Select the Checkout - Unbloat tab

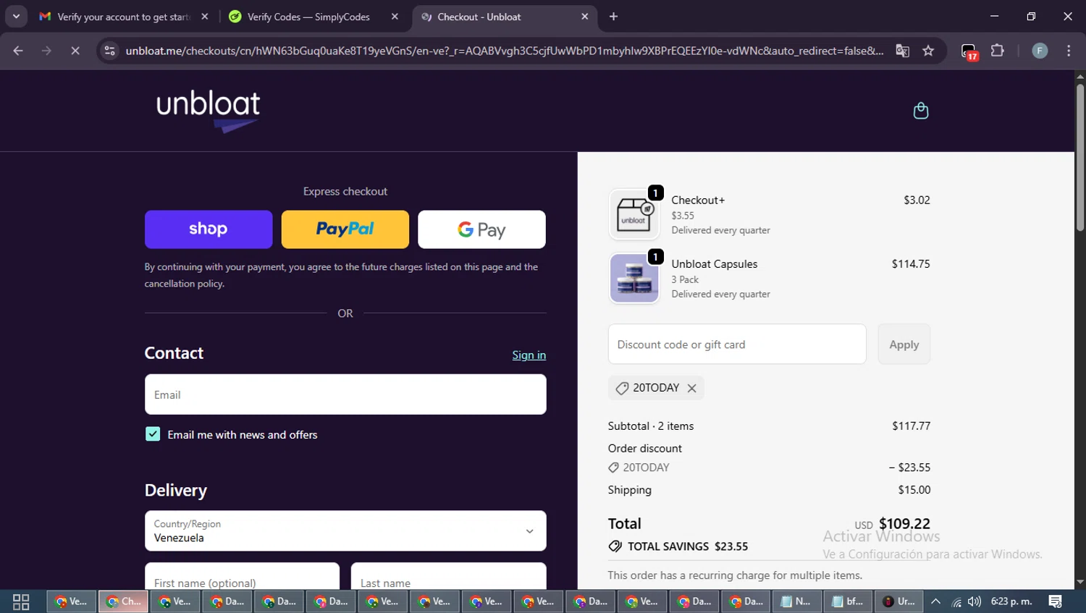pyautogui.click(x=503, y=17)
